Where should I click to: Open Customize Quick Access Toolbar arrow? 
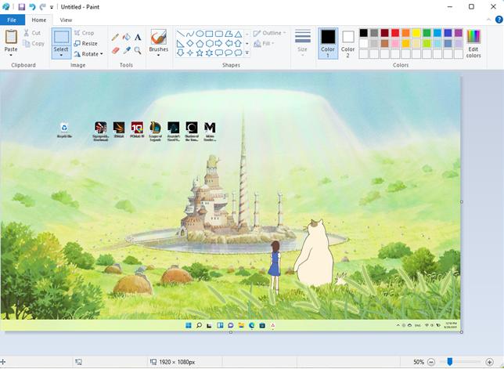[52, 7]
